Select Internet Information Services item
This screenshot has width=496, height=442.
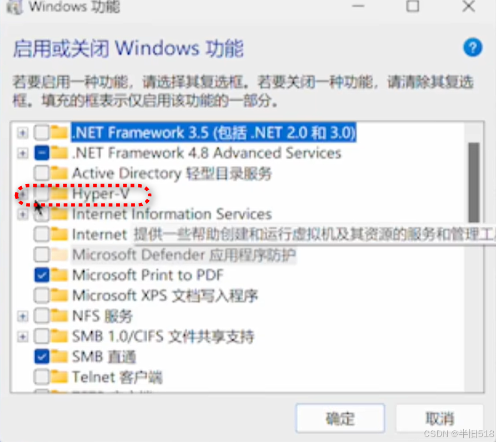(x=172, y=214)
